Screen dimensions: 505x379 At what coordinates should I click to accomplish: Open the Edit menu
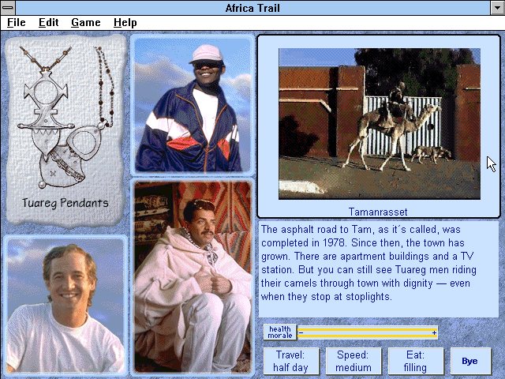pyautogui.click(x=49, y=23)
